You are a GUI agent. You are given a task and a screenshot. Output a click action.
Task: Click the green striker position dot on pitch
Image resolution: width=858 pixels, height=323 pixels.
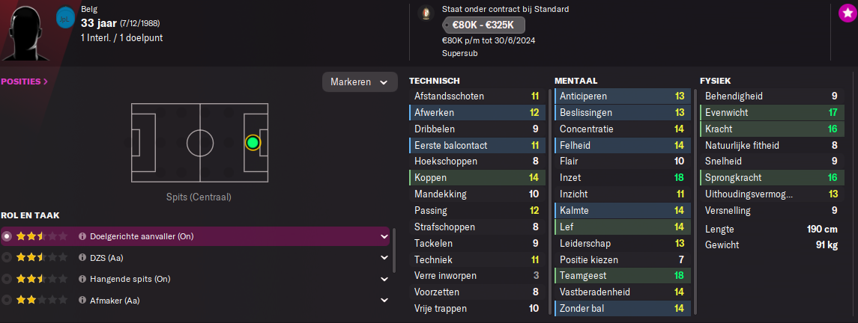[253, 142]
